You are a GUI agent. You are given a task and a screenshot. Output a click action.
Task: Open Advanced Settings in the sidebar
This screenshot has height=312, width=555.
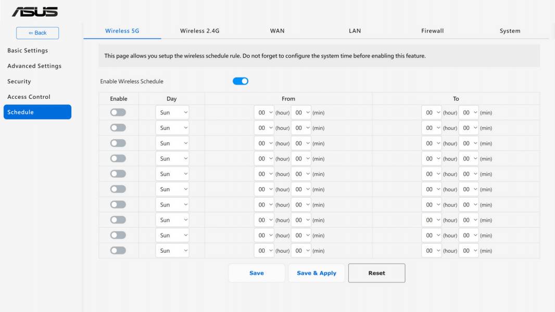(34, 66)
